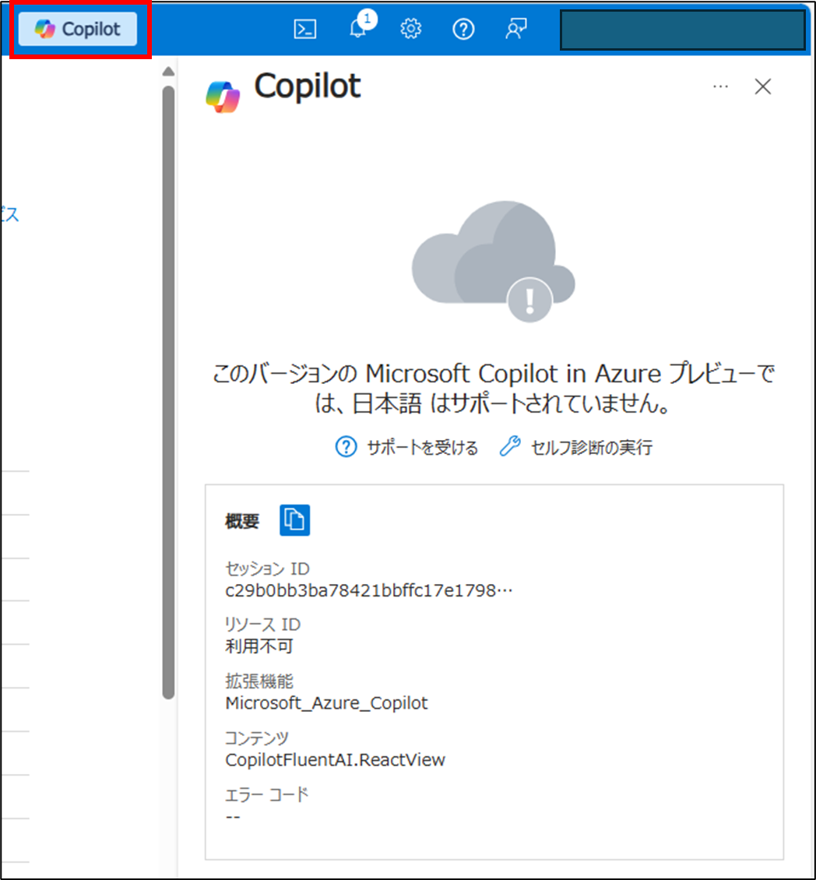Open the feedback icon in the header

coord(515,29)
